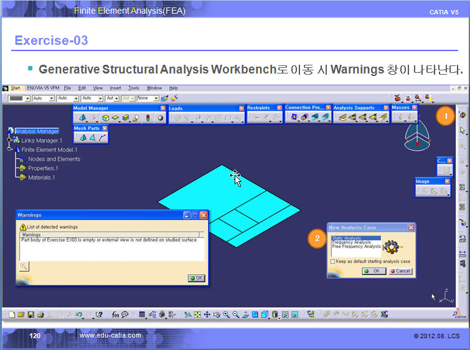Select the Octree Tetrahedron Mesher in Model Manager

(x=82, y=118)
